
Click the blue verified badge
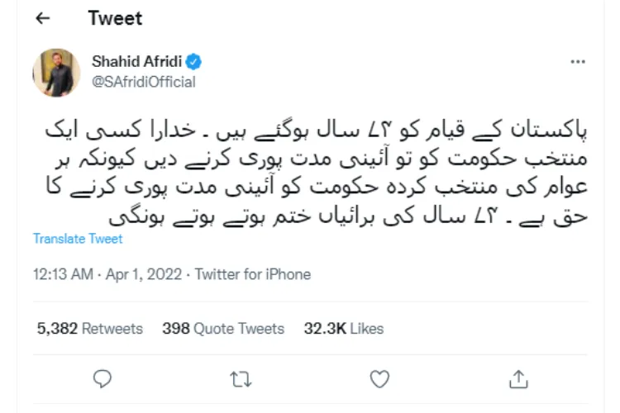(194, 62)
